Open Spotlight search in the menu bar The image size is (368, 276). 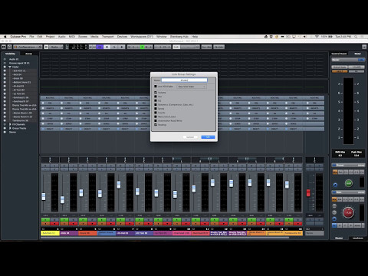(356, 37)
